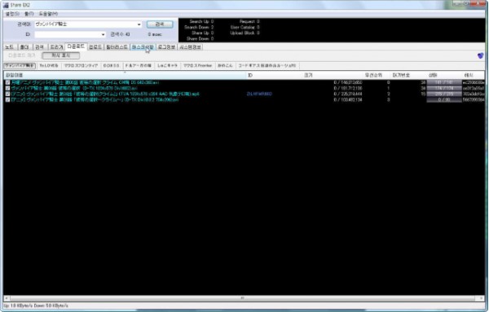Image resolution: width=489 pixels, height=312 pixels.
Task: Select the 다운로드 tab
Action: point(76,46)
